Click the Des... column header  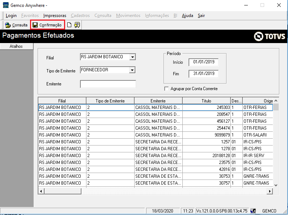click(x=237, y=101)
